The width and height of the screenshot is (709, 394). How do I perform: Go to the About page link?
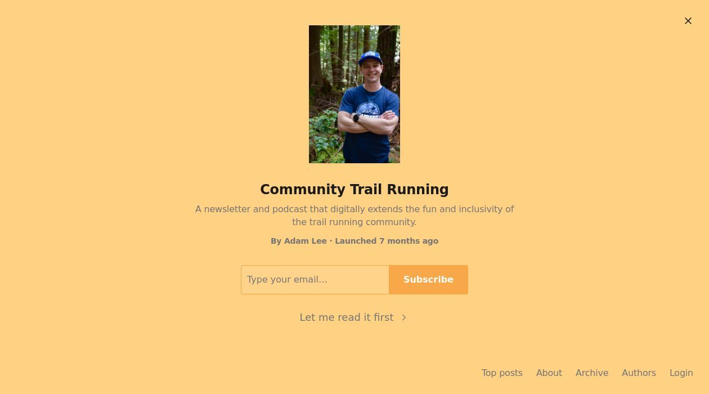549,373
